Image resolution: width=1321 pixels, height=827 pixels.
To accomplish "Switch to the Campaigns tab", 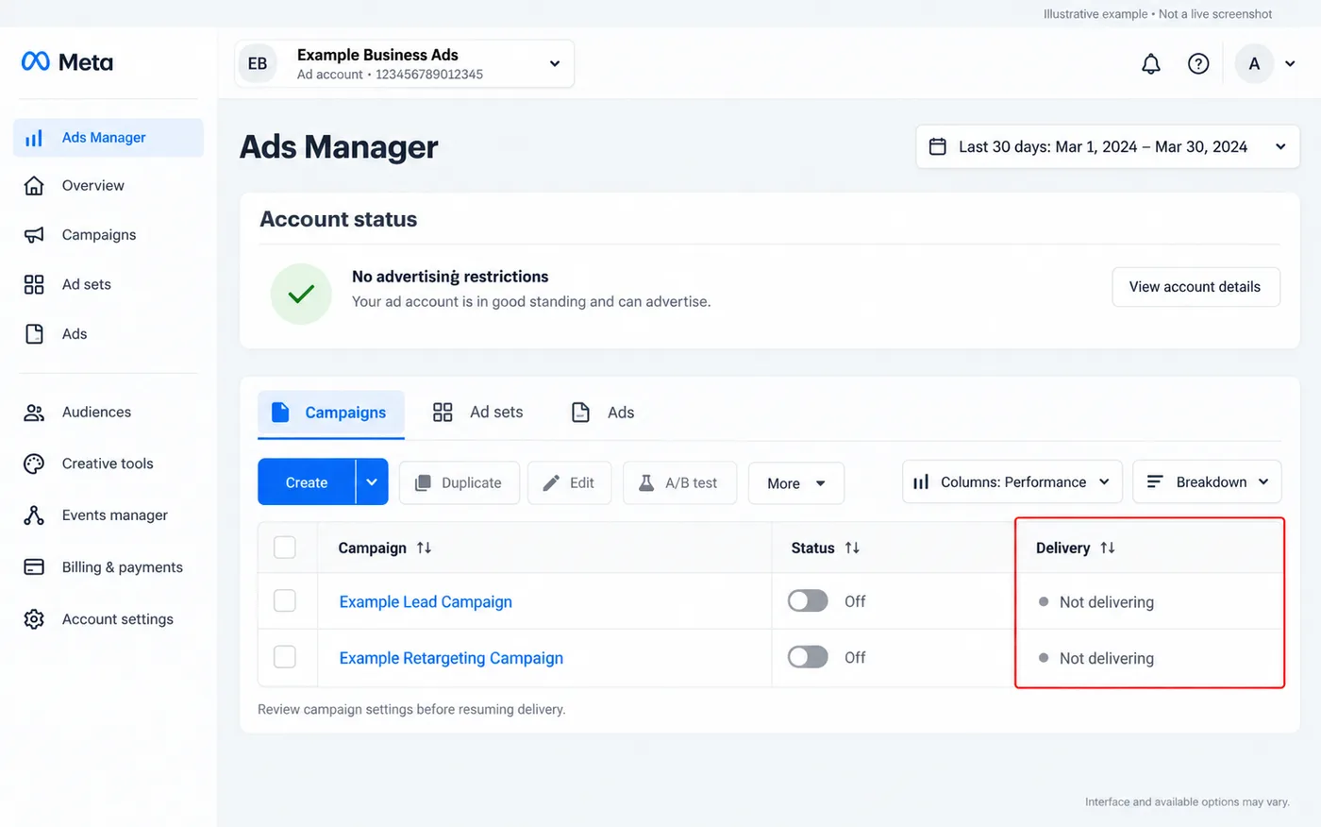I will click(x=331, y=413).
